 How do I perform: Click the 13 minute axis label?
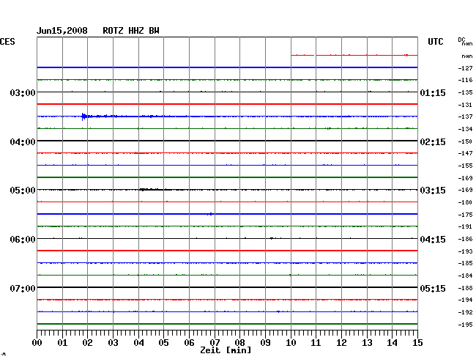tap(367, 343)
